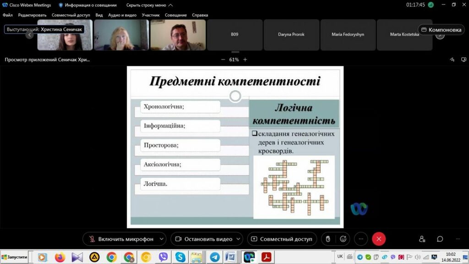The height and width of the screenshot is (264, 469).
Task: Toggle microphone with Включить микрофон
Action: click(121, 239)
